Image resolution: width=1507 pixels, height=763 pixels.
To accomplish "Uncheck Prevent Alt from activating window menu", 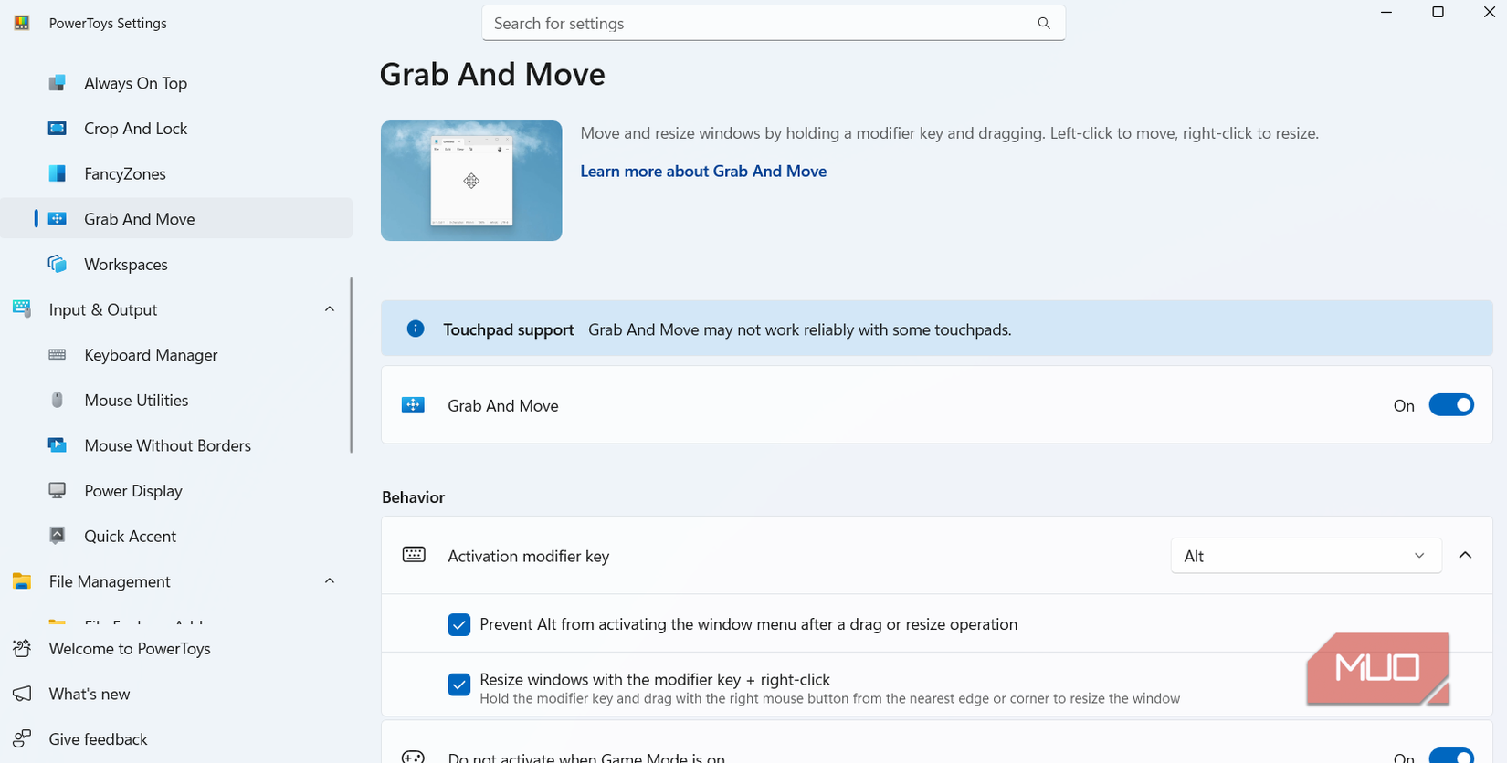I will click(459, 624).
